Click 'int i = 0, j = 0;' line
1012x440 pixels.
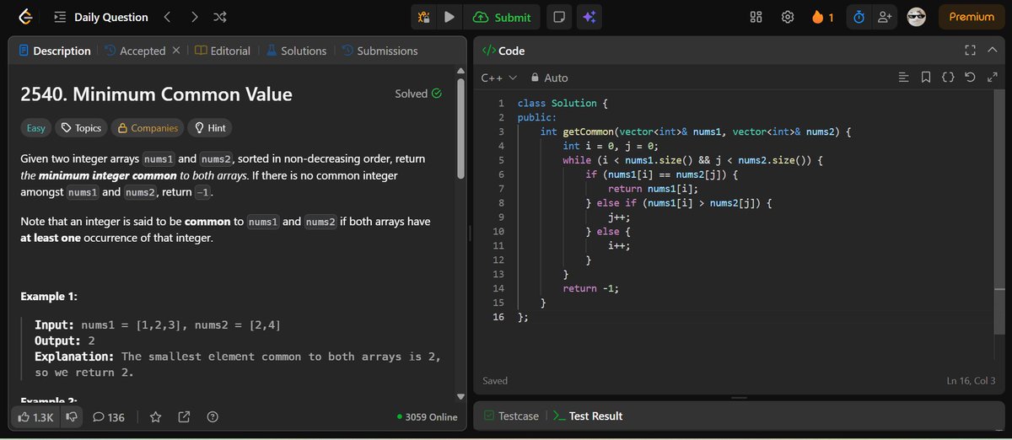[610, 146]
